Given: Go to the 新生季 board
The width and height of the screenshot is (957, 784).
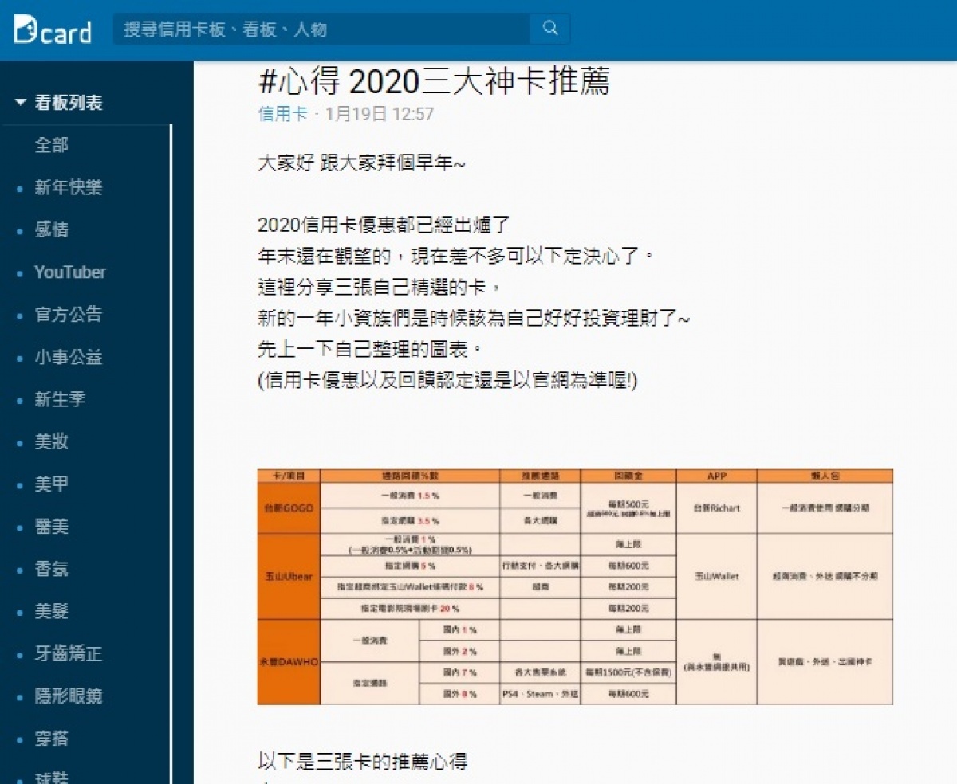Looking at the screenshot, I should (60, 399).
